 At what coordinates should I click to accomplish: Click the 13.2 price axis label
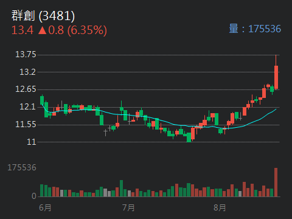click(x=27, y=72)
